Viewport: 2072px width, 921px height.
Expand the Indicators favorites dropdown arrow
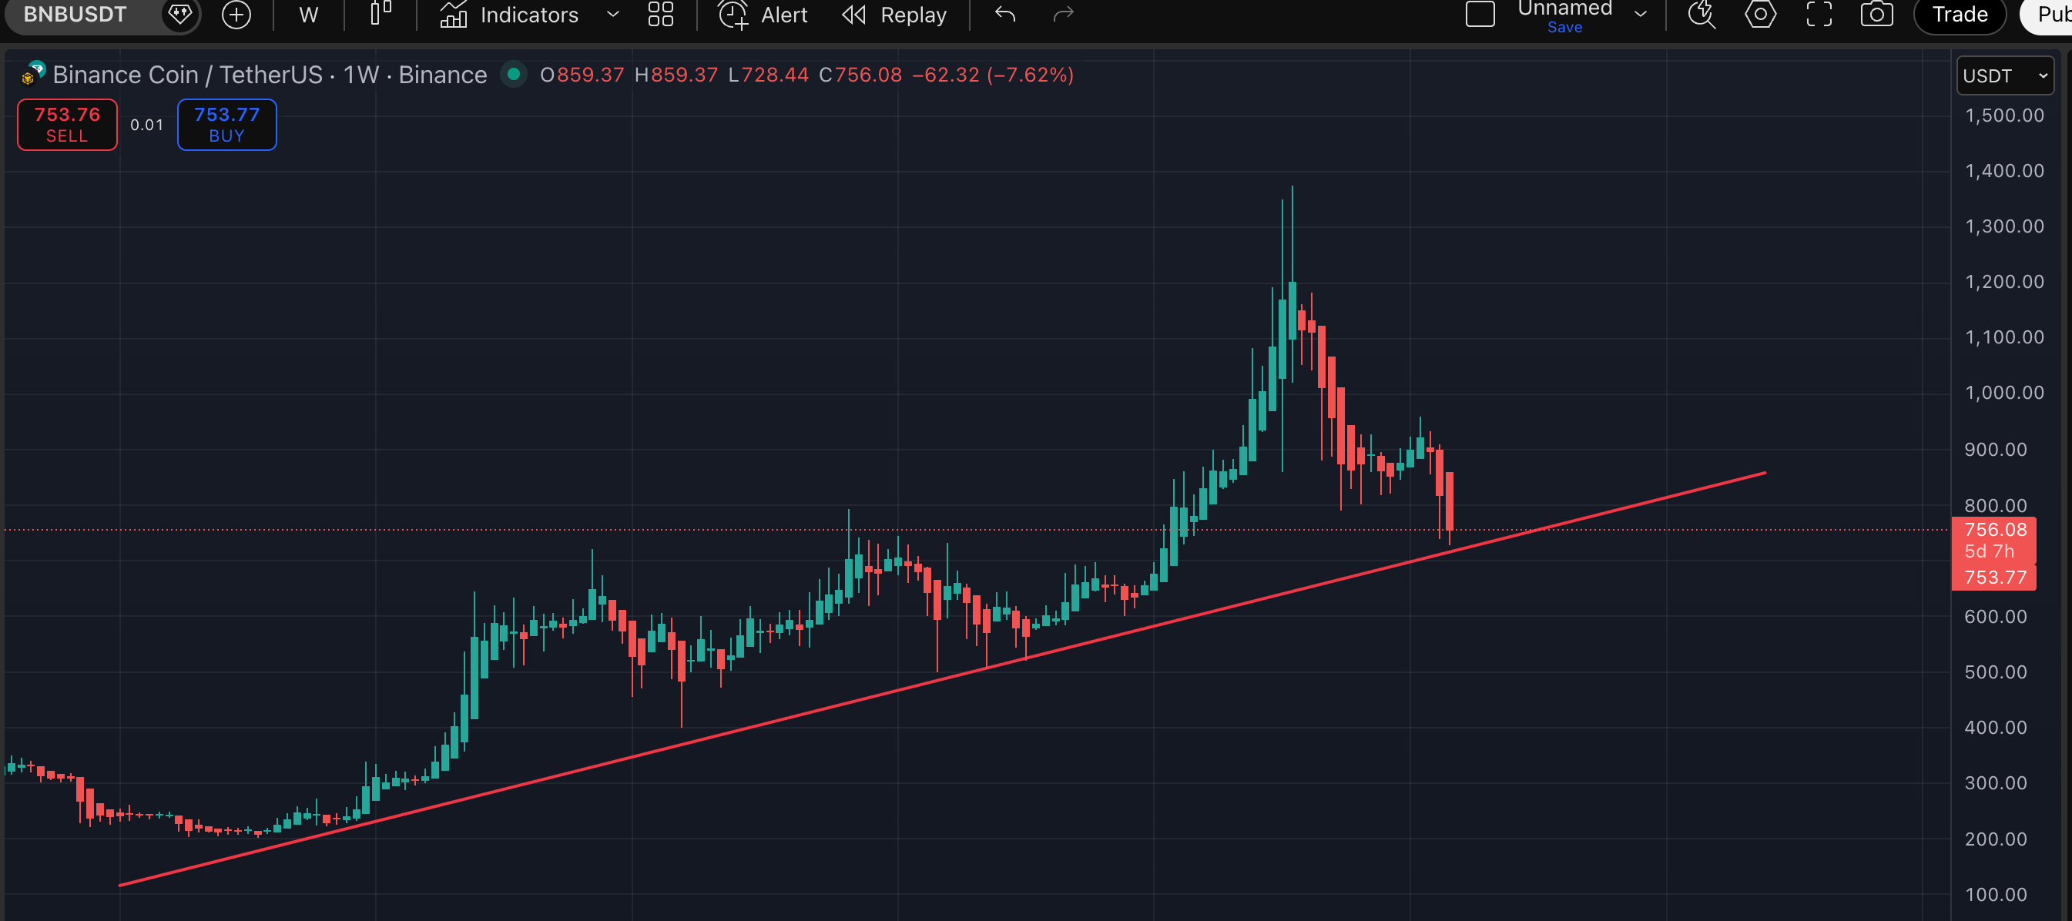613,15
